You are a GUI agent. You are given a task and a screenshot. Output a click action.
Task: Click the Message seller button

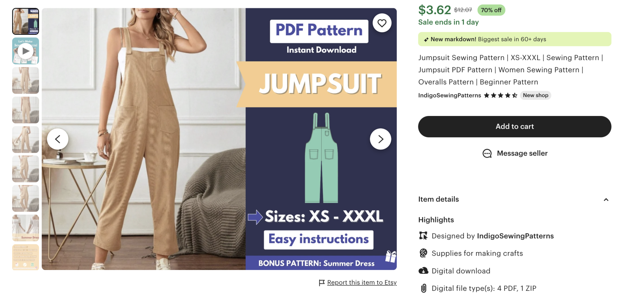514,153
